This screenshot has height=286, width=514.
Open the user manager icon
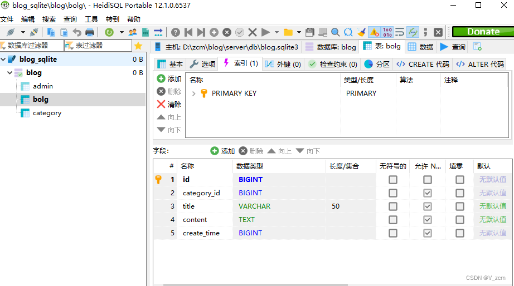[133, 32]
